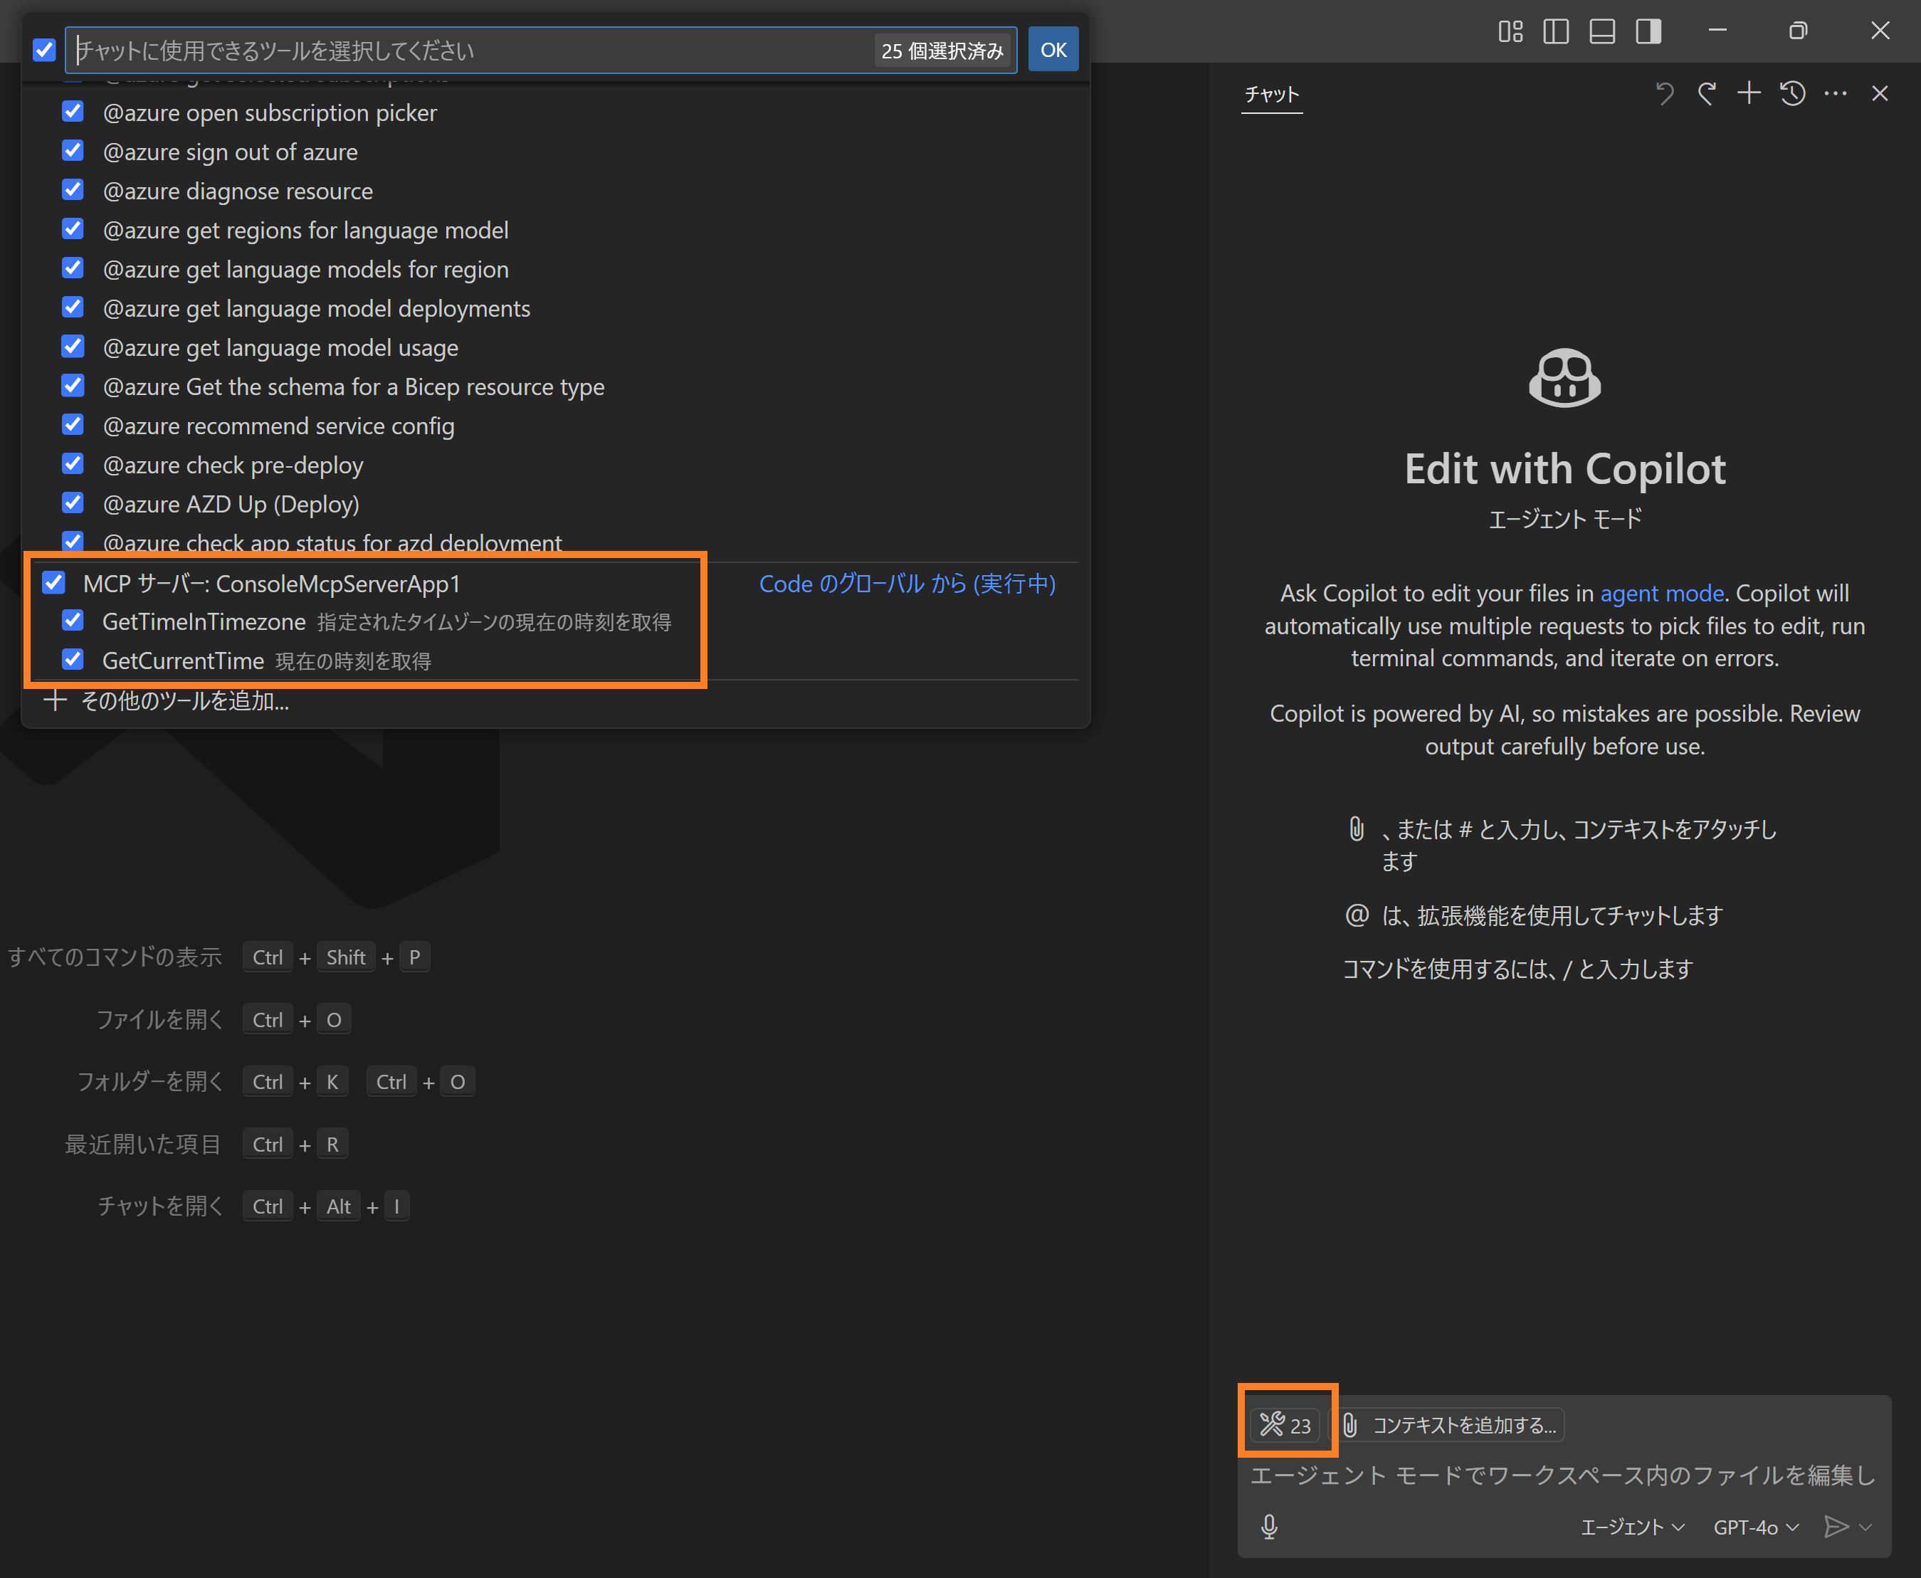Image resolution: width=1921 pixels, height=1578 pixels.
Task: Uncheck @azure check pre-deploy
Action: [73, 463]
